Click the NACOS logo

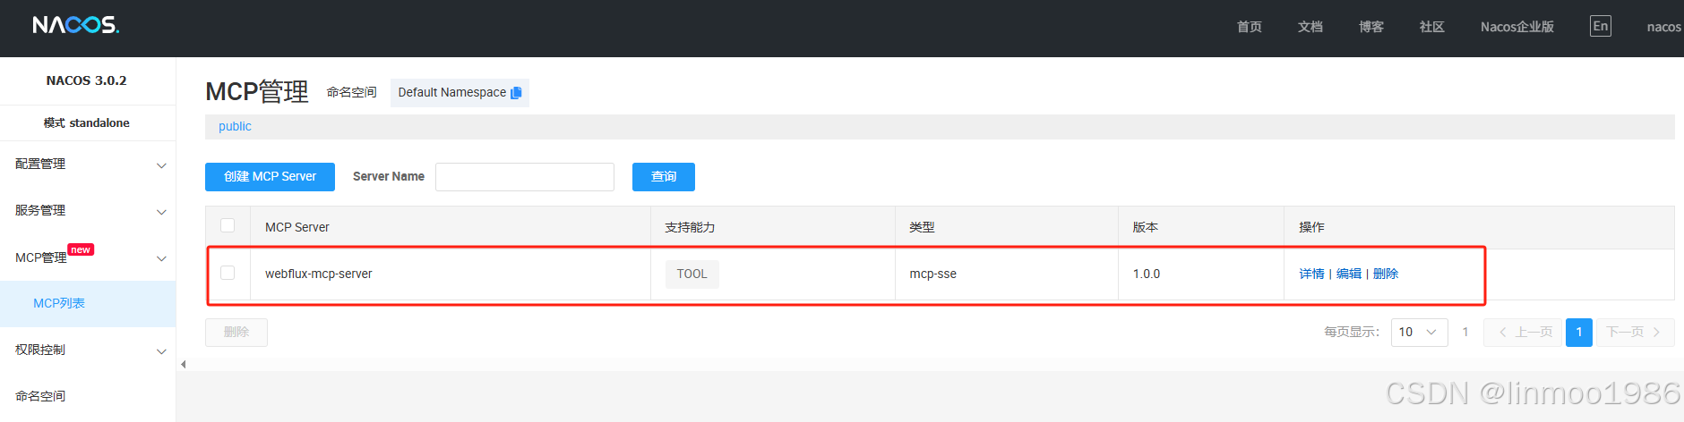76,25
